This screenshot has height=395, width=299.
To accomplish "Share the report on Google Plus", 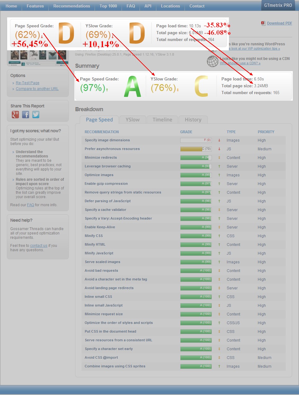I will click(15, 115).
